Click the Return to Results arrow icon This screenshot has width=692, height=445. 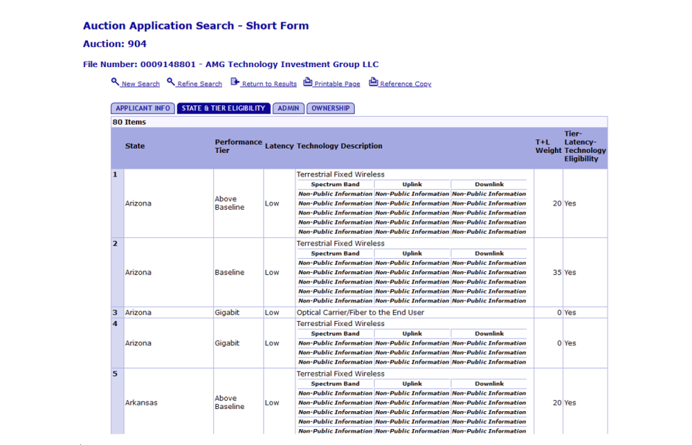(235, 82)
